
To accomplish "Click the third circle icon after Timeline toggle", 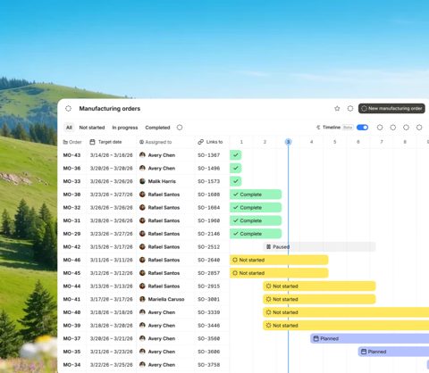I will coord(406,128).
